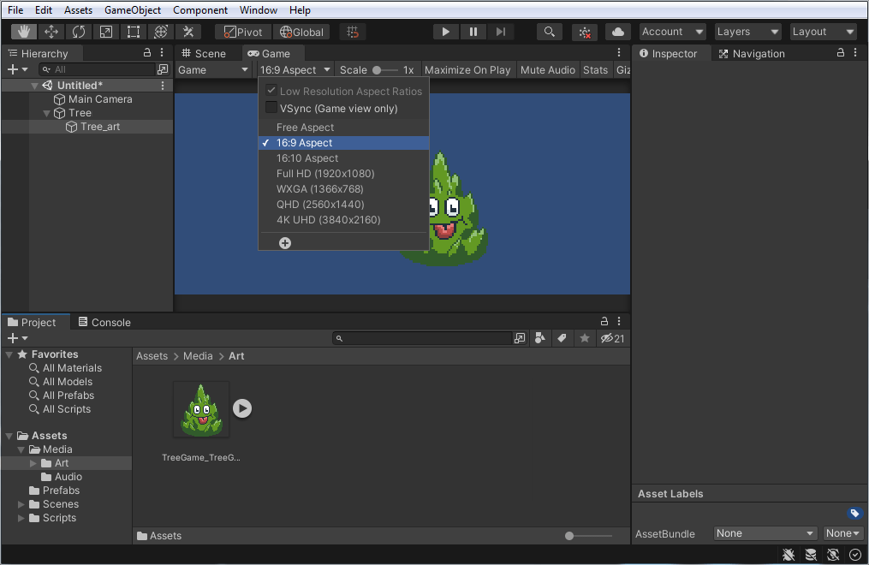Open the GameObject menu
The image size is (869, 565).
pos(132,9)
